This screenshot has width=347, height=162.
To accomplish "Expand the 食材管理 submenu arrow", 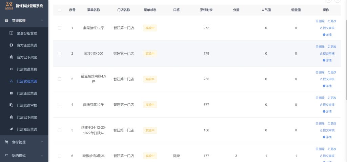I will pos(41,142).
